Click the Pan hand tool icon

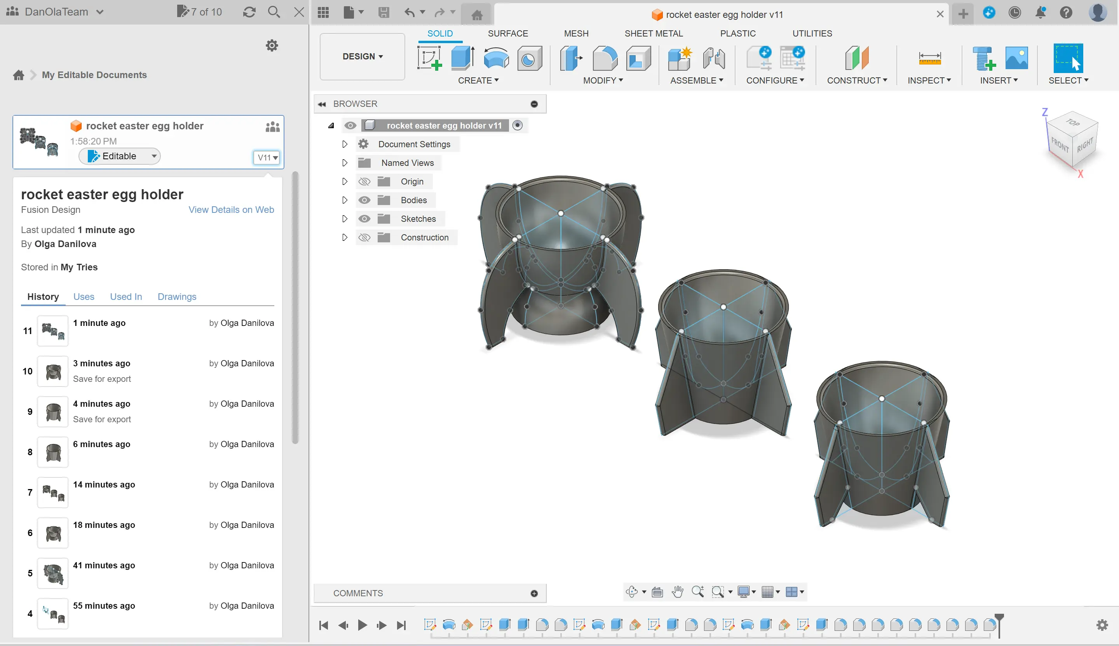tap(677, 592)
